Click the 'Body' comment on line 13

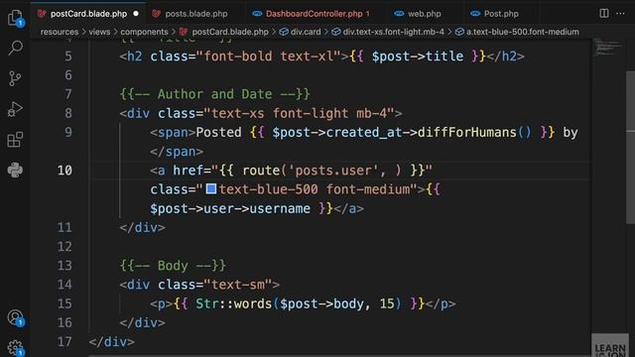tap(173, 266)
